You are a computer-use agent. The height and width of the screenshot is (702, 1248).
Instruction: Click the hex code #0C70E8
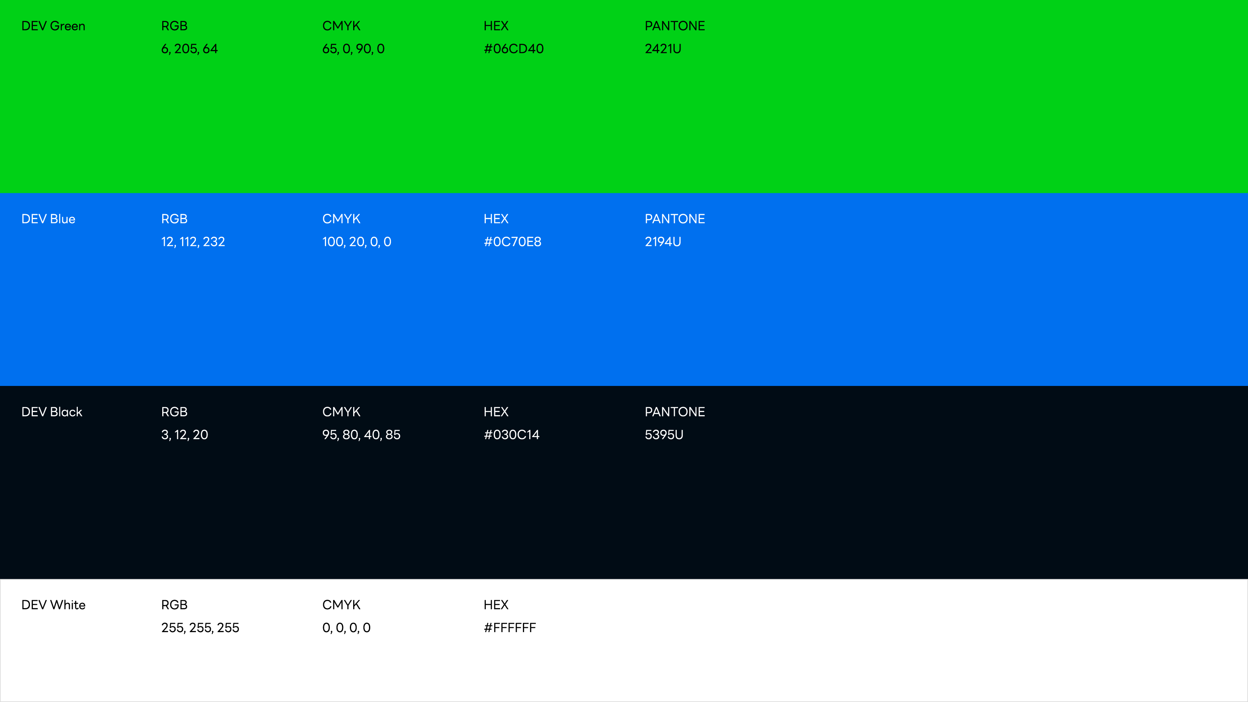tap(513, 242)
